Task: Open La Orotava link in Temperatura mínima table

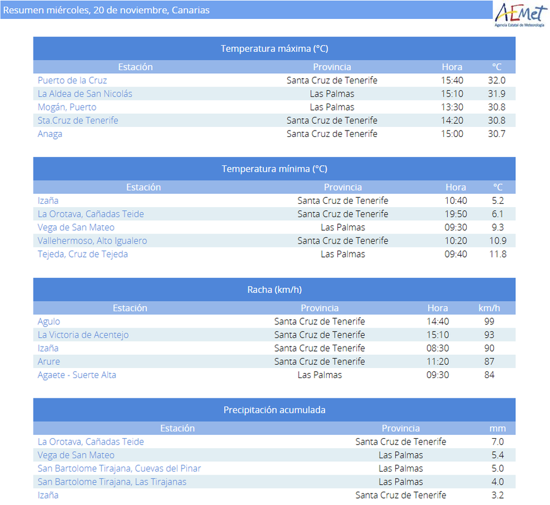Action: coord(91,214)
